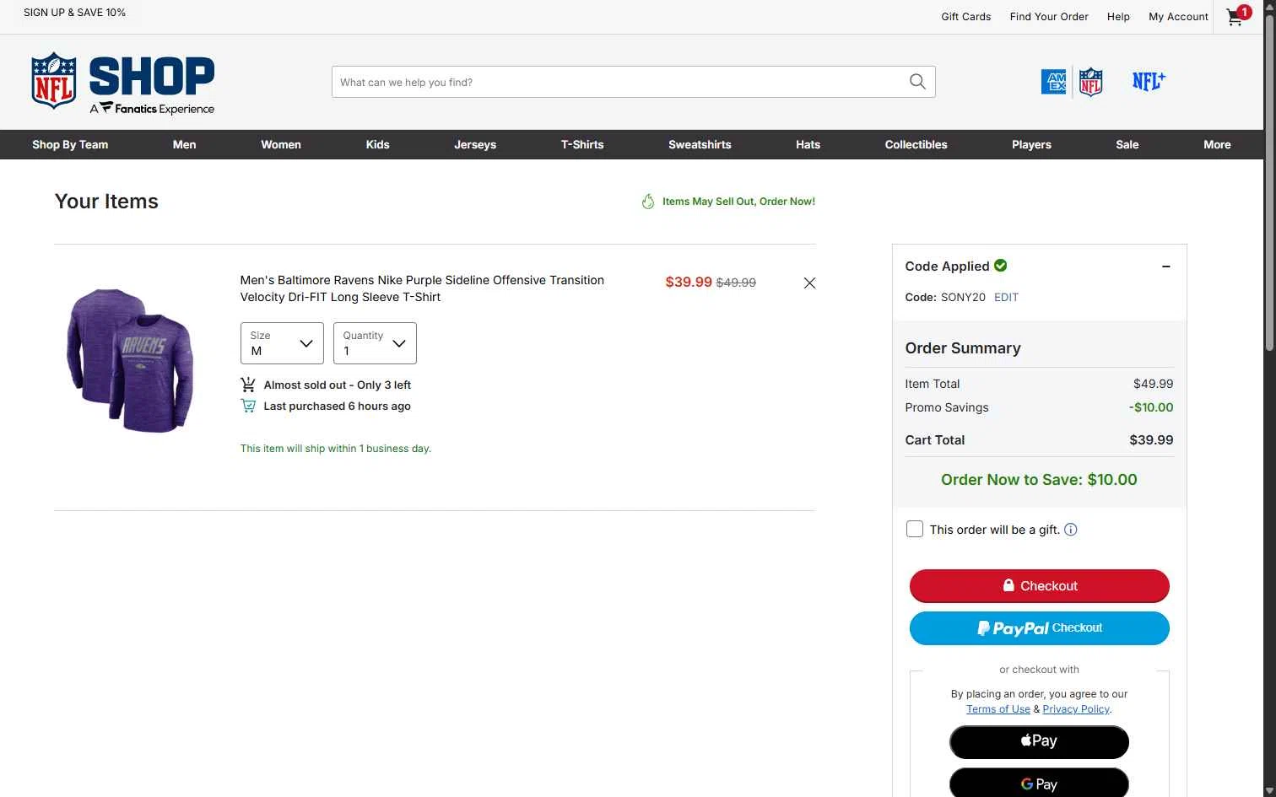The image size is (1276, 797).
Task: Click the flame sell-out icon
Action: (x=647, y=202)
